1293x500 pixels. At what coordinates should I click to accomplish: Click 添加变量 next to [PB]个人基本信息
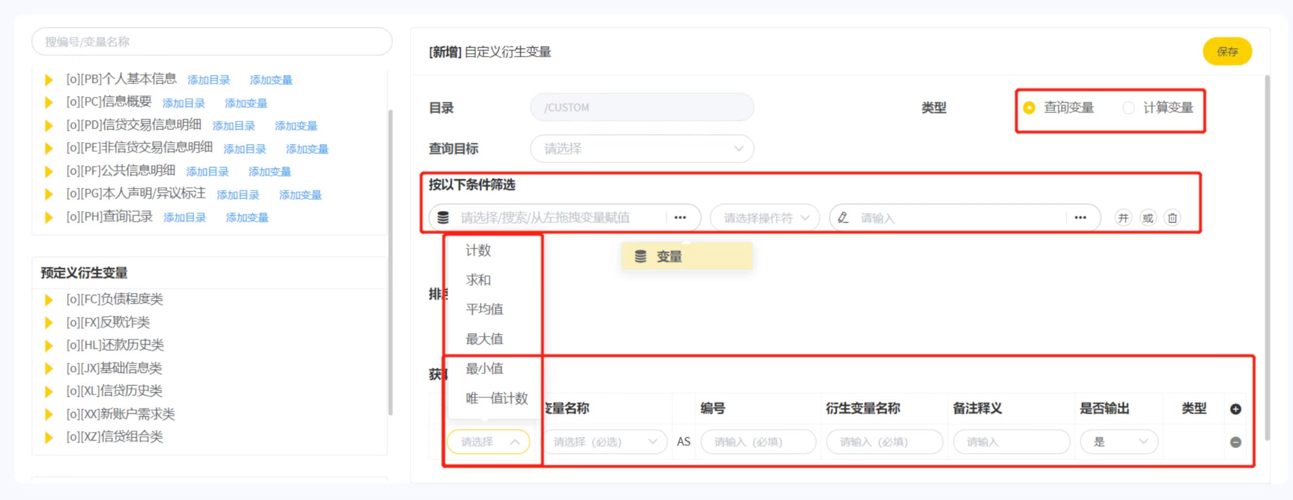[271, 80]
